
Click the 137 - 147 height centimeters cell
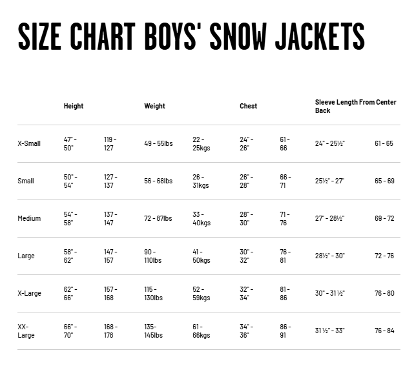pos(110,218)
